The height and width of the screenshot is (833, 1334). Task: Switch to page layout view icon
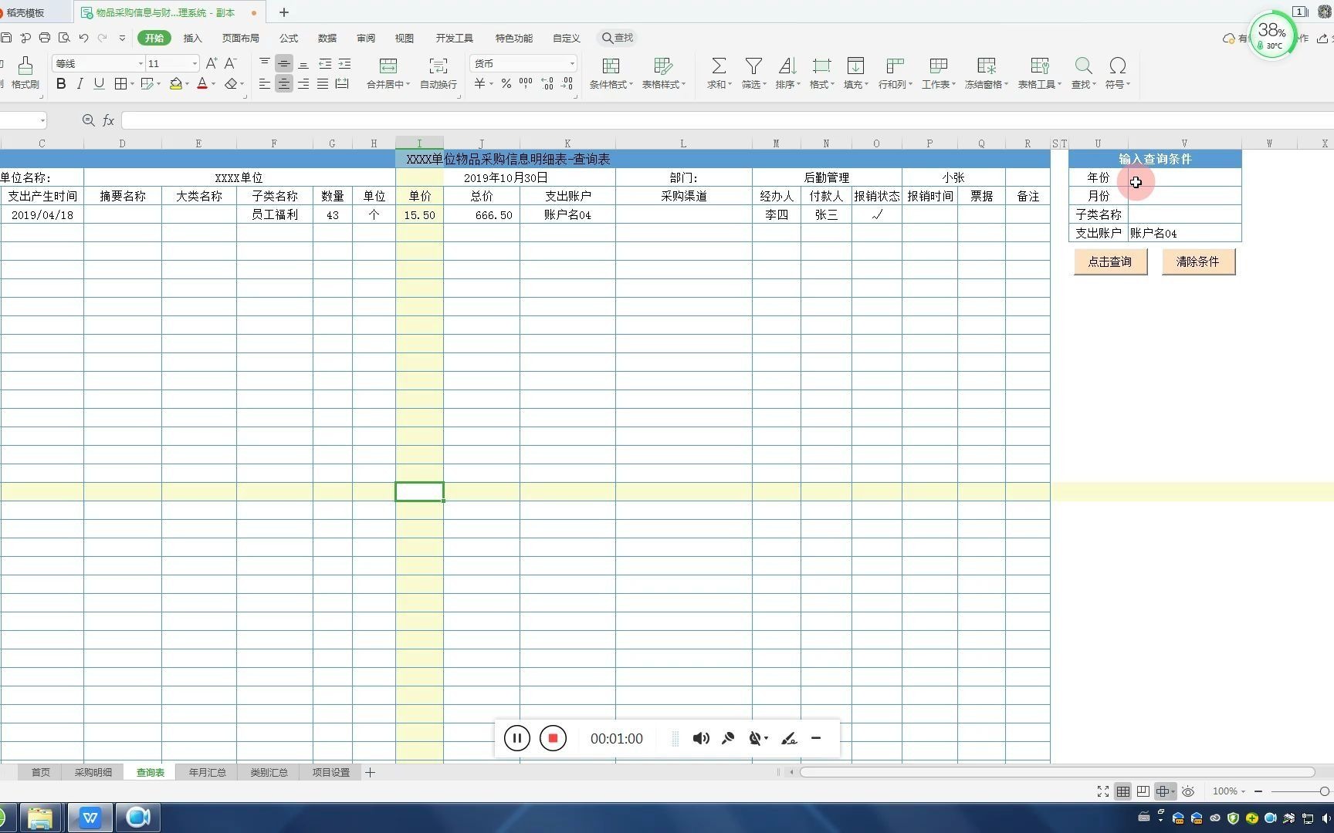pos(1143,791)
